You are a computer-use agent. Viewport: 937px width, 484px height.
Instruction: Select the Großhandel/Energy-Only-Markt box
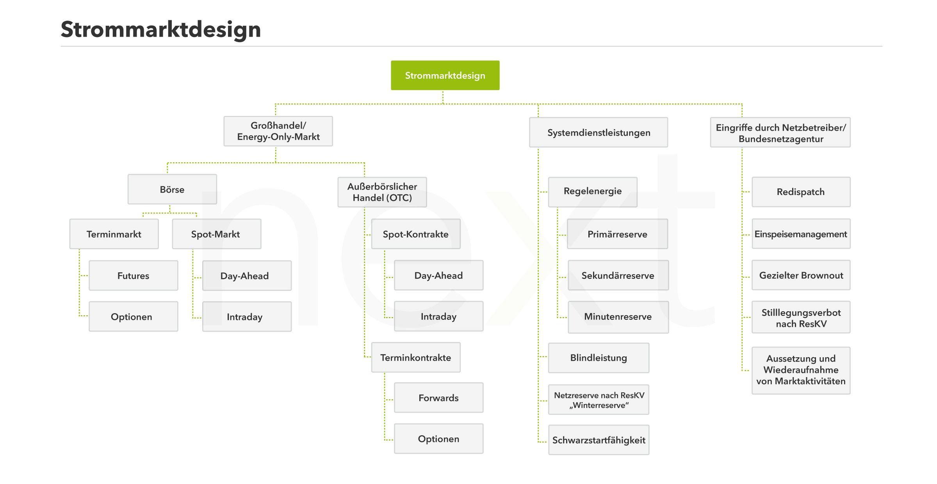[x=278, y=131]
